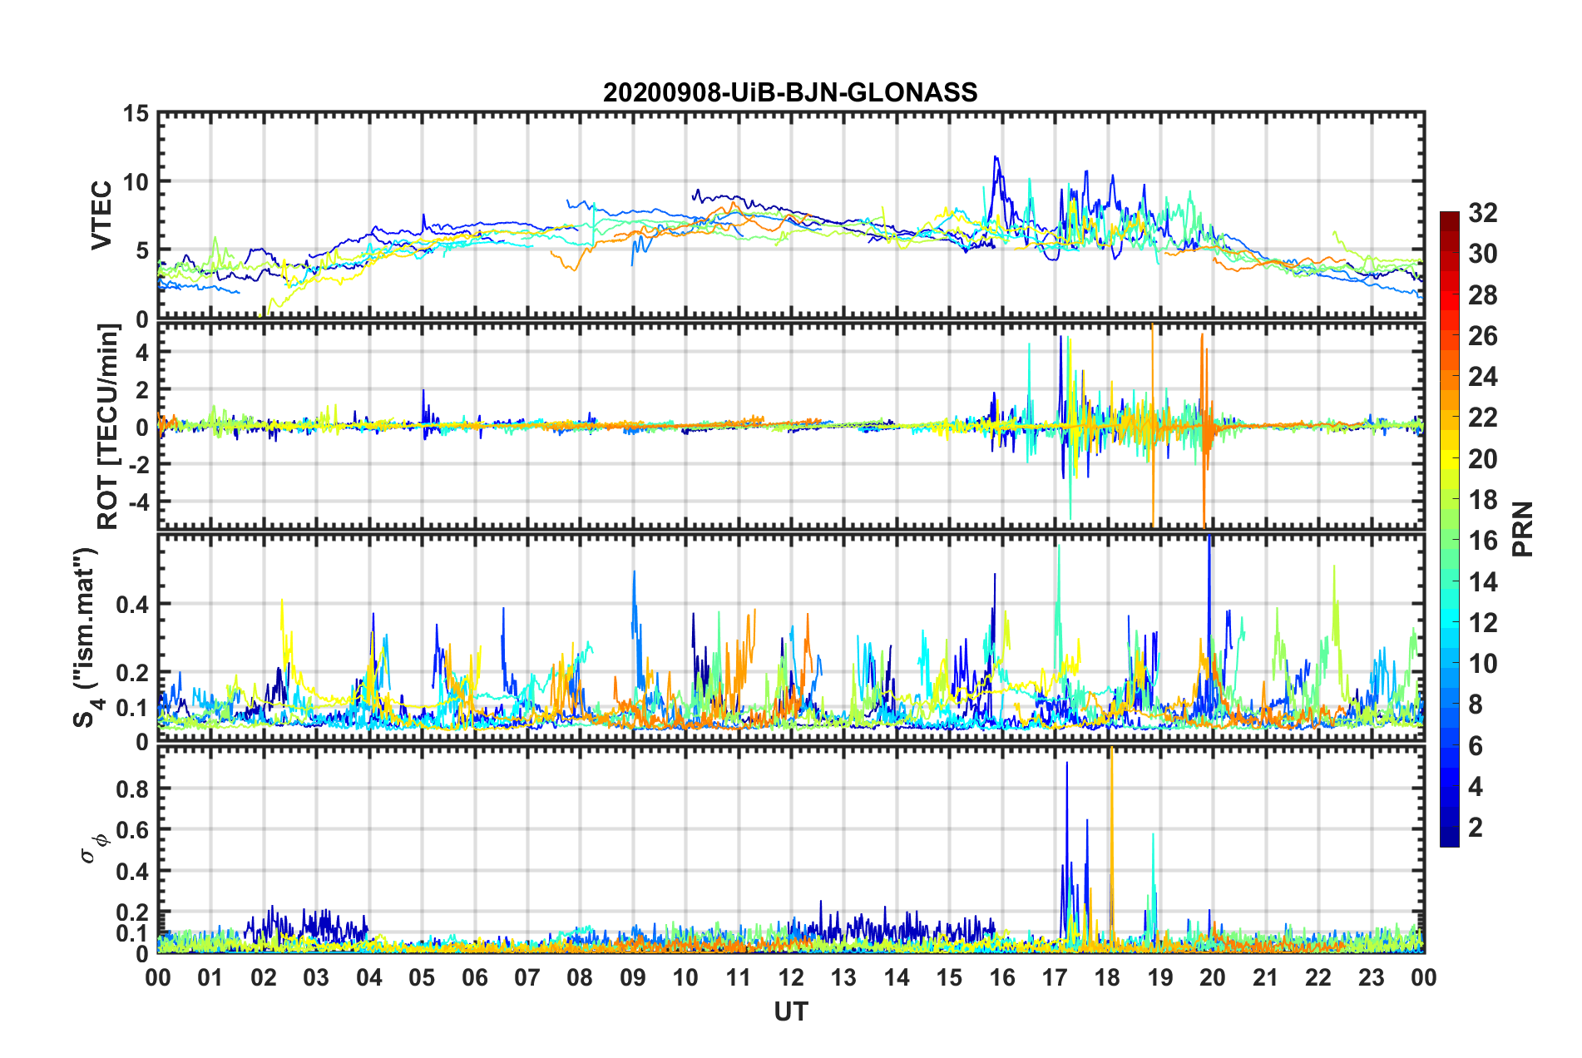This screenshot has width=1582, height=1058.
Task: Click the x-axis tick label 22
Action: [x=1318, y=977]
